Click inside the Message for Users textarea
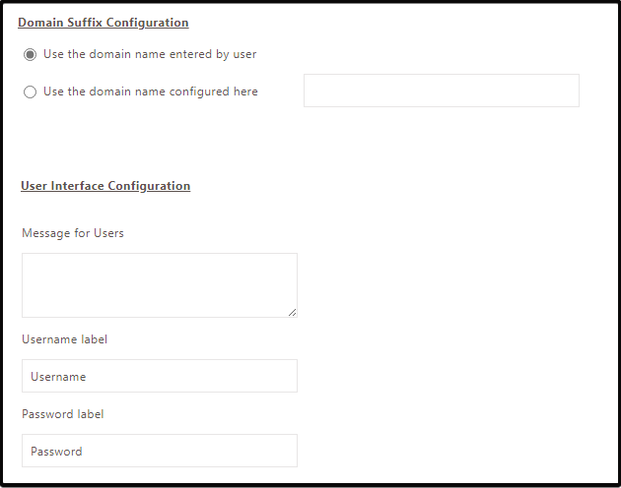Screen dimensions: 621x488 pos(159,284)
